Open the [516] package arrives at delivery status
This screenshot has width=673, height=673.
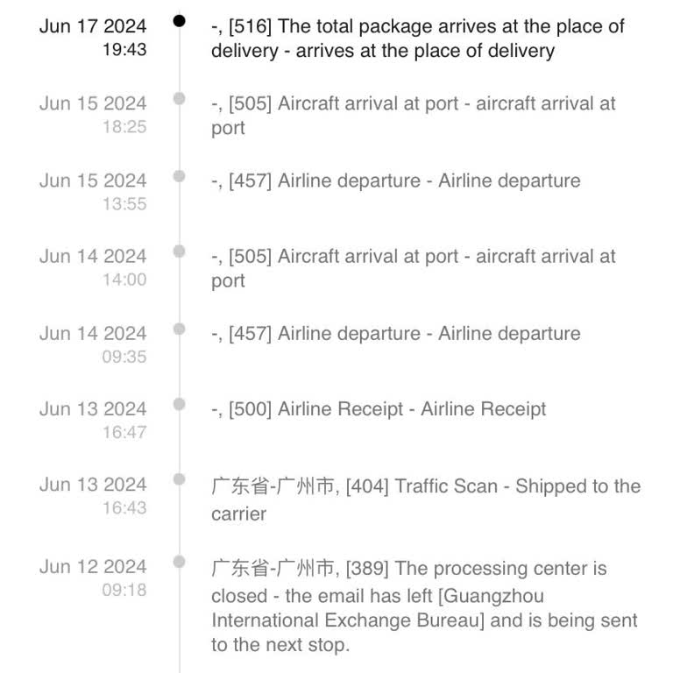[418, 39]
